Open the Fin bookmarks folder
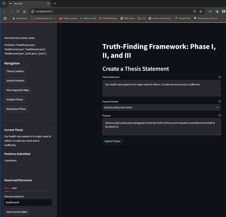 [141, 18]
